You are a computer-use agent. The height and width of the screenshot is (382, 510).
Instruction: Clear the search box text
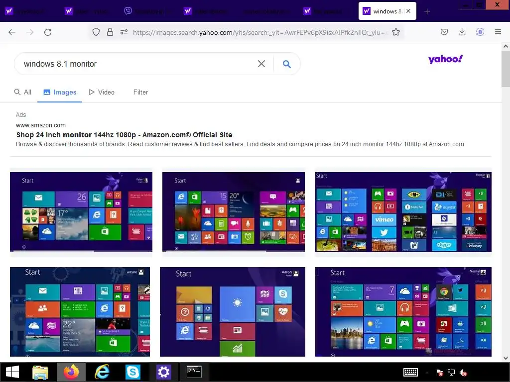[261, 64]
